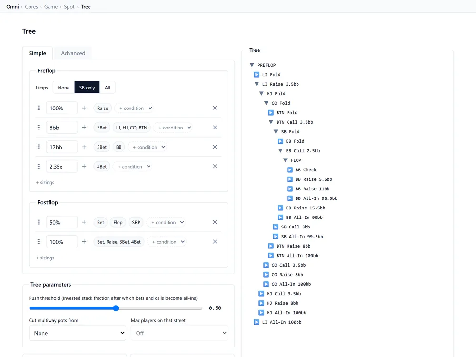The height and width of the screenshot is (357, 476).
Task: Open the Max players on that street dropdown
Action: coord(179,333)
